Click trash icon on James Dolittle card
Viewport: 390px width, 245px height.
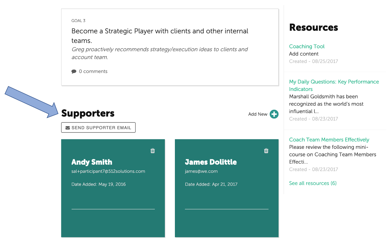click(x=266, y=151)
